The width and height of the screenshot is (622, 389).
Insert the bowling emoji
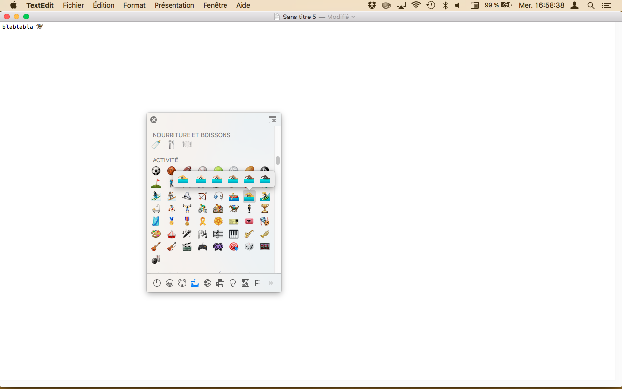156,259
